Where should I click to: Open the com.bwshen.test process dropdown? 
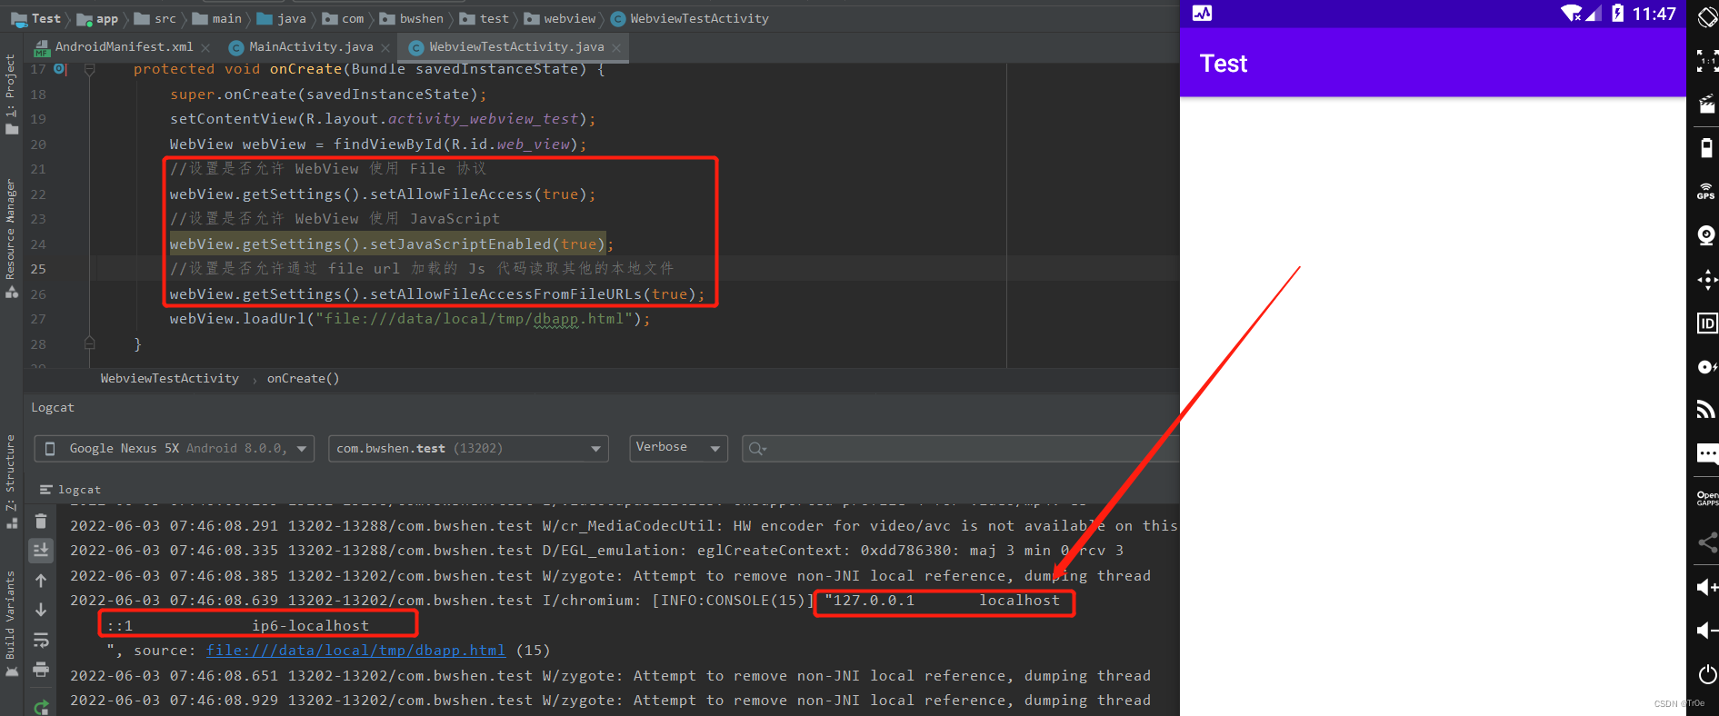(468, 448)
